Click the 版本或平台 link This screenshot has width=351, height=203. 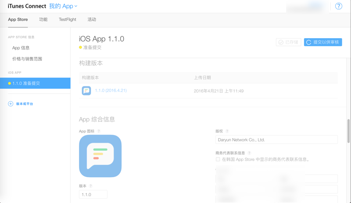(x=25, y=104)
